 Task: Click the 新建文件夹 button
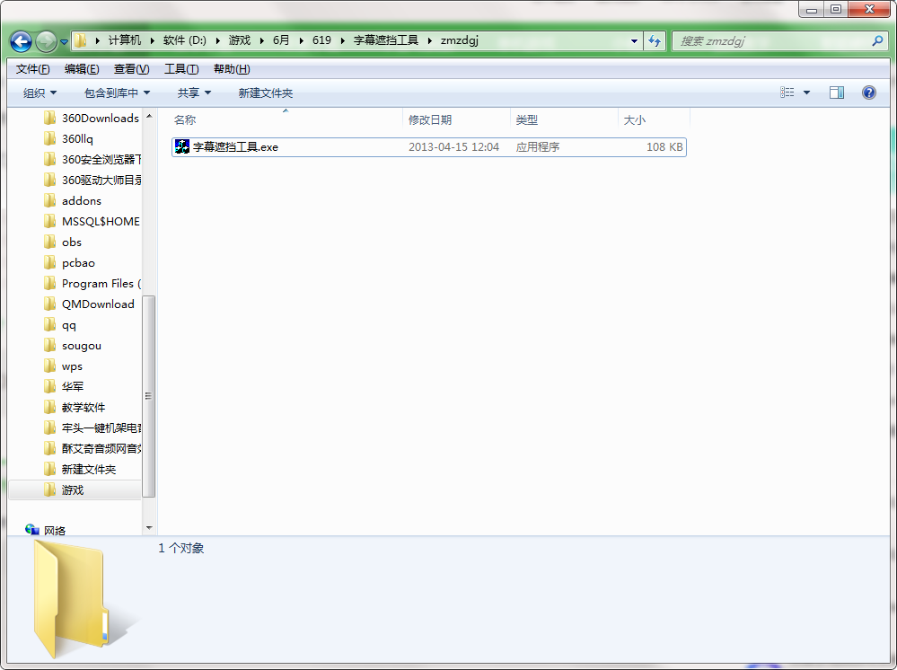click(x=266, y=93)
